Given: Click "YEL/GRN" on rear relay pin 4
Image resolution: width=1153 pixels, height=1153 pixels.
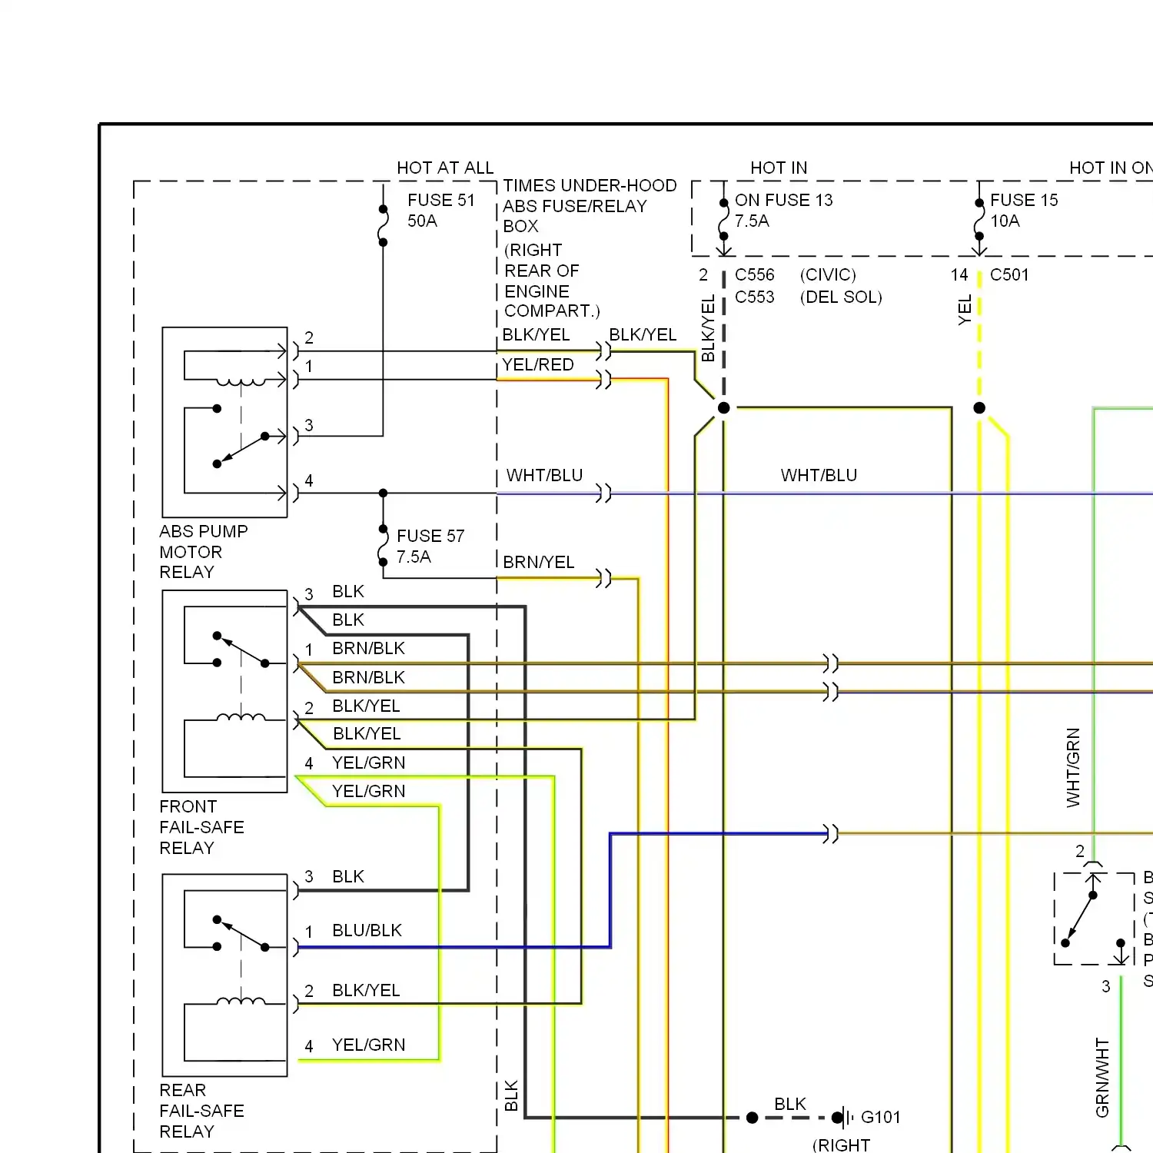Looking at the screenshot, I should 368,1045.
